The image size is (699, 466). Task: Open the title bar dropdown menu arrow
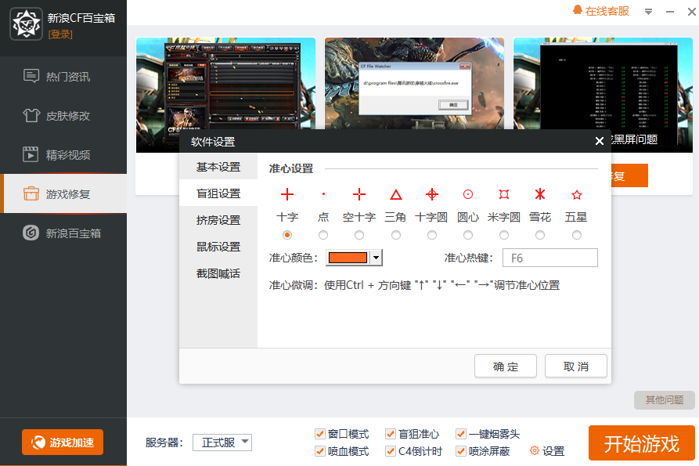point(648,12)
